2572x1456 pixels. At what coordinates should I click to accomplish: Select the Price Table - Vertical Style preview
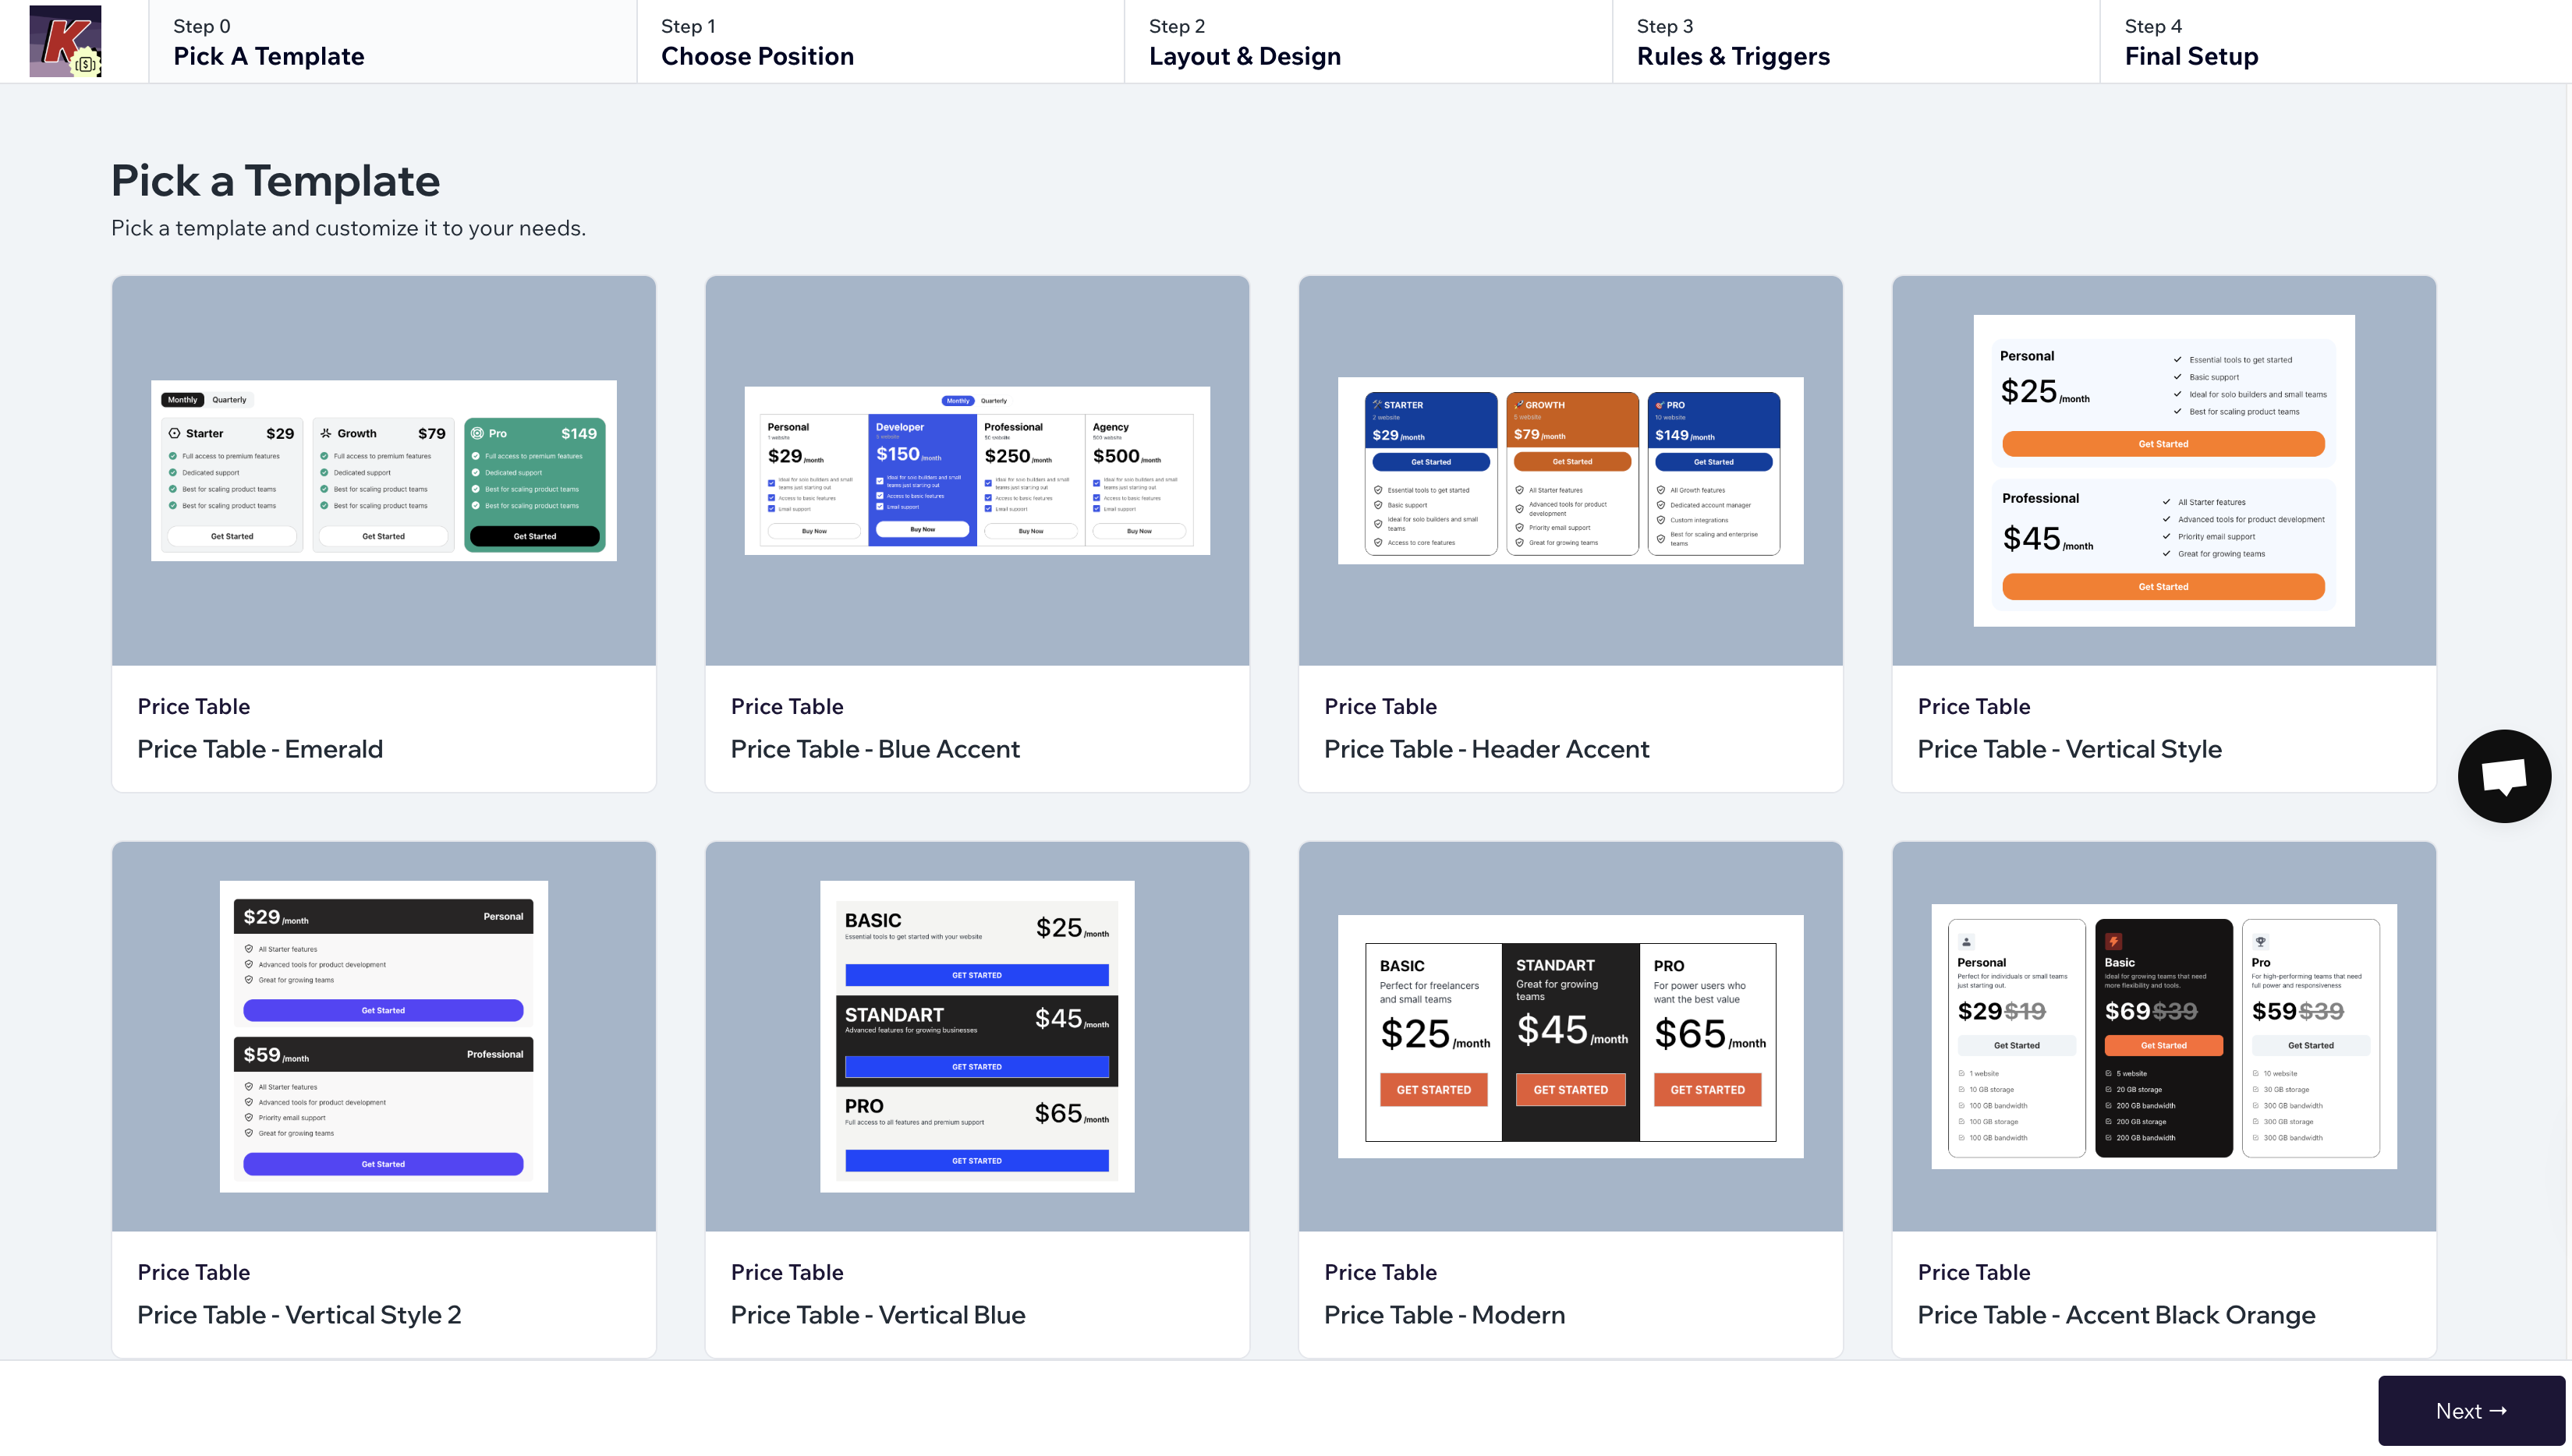click(x=2163, y=471)
